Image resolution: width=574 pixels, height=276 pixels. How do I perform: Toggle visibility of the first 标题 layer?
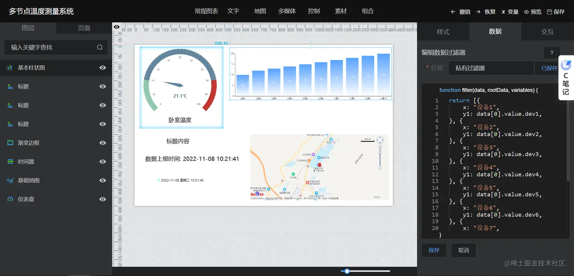pyautogui.click(x=102, y=86)
